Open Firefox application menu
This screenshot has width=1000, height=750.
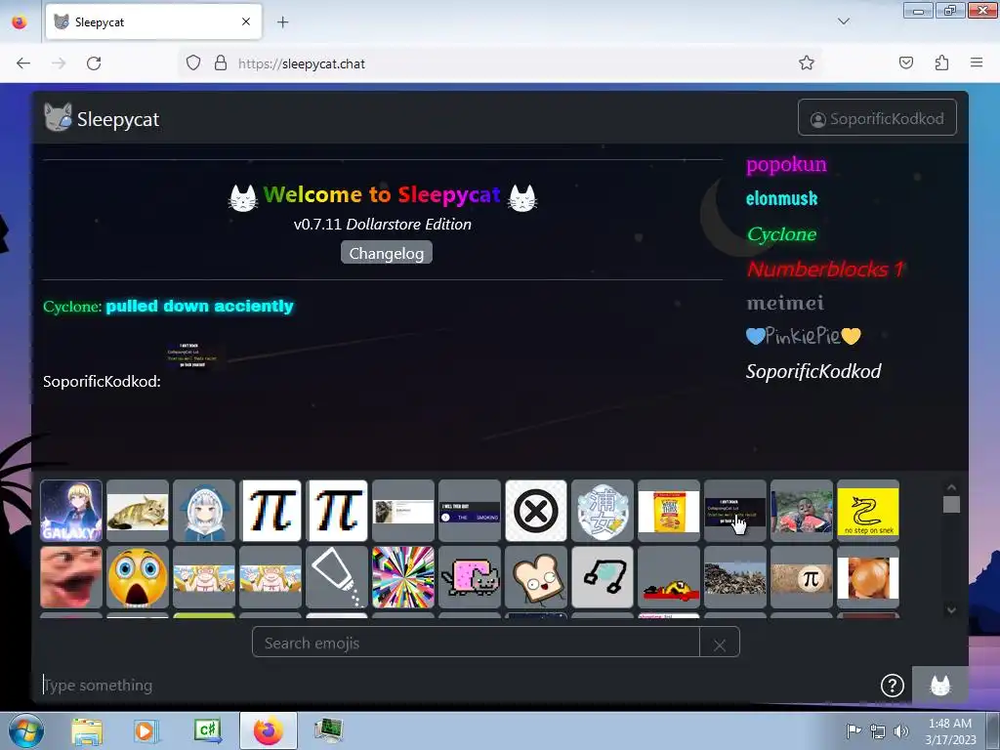[977, 62]
